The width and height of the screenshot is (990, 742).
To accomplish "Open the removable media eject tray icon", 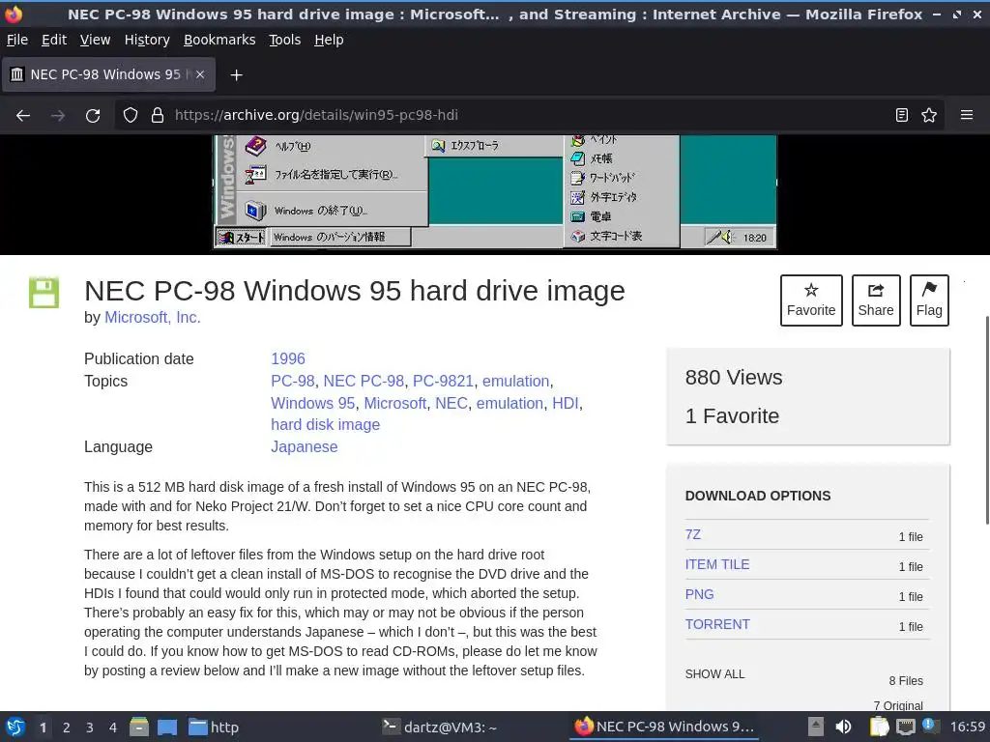I will click(815, 727).
